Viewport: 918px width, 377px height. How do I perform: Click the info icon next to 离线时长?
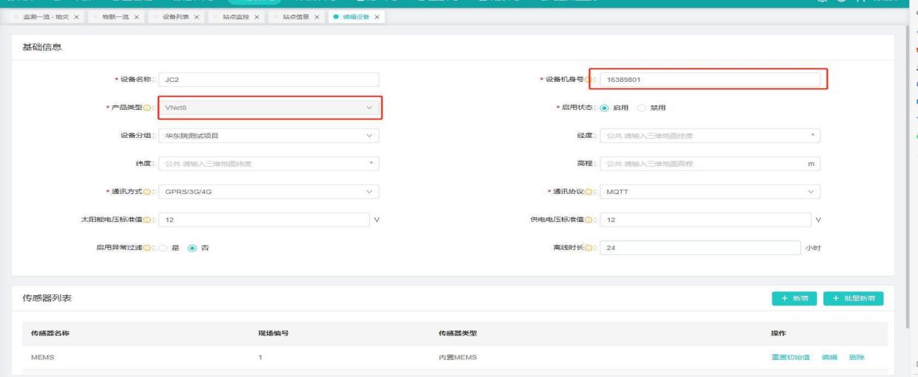[592, 248]
